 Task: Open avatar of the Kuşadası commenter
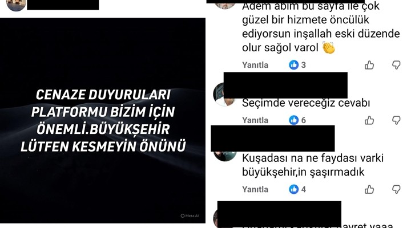[225, 156]
